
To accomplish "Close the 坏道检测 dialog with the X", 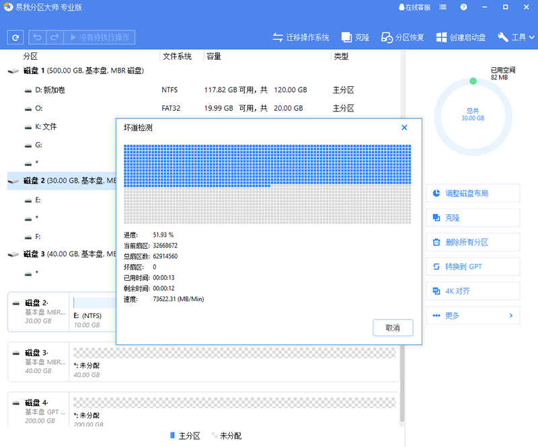I will [x=404, y=127].
